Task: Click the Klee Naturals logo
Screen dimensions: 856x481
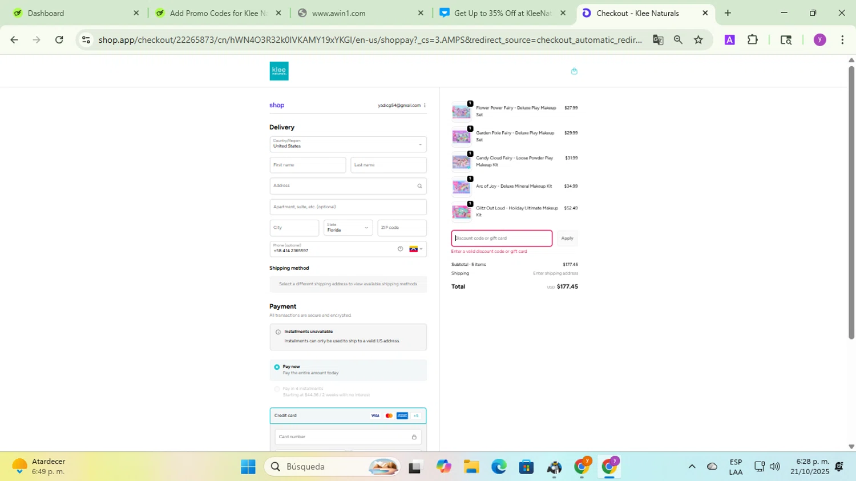Action: [x=279, y=71]
